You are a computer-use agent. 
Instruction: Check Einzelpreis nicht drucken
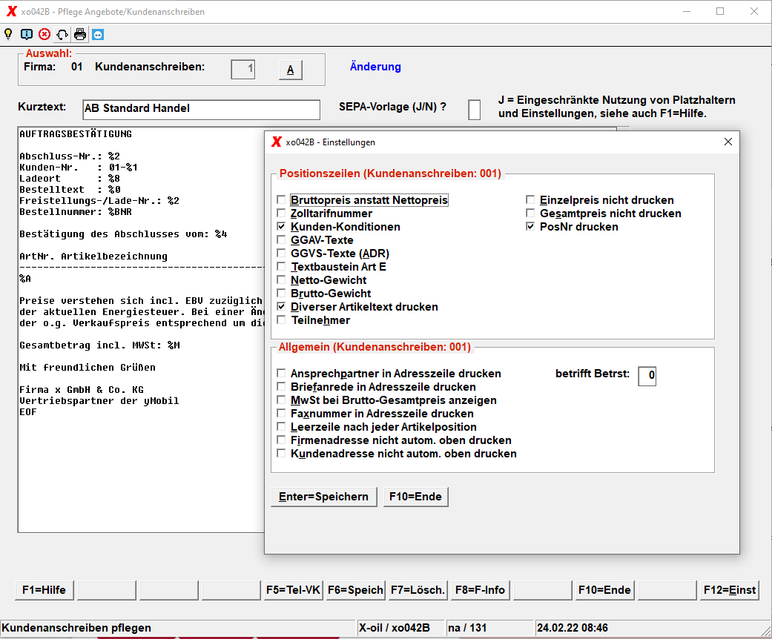pos(530,200)
